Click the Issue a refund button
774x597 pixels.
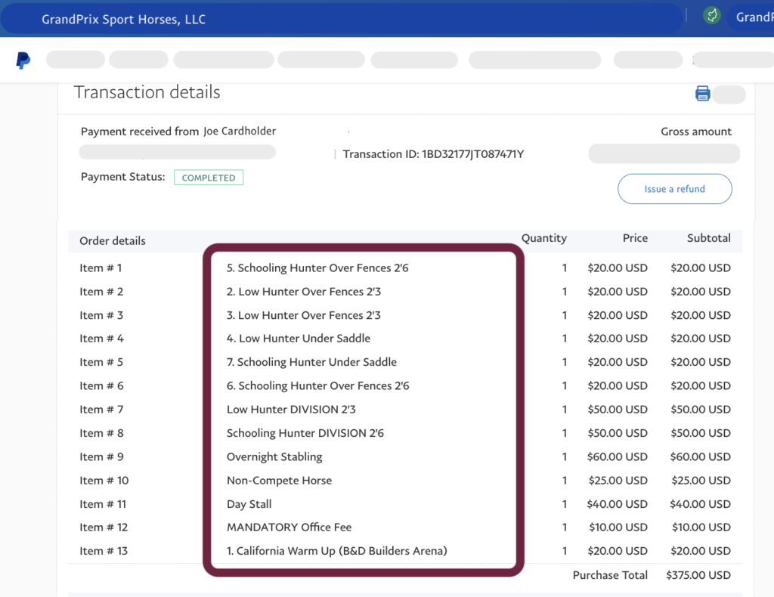click(674, 188)
